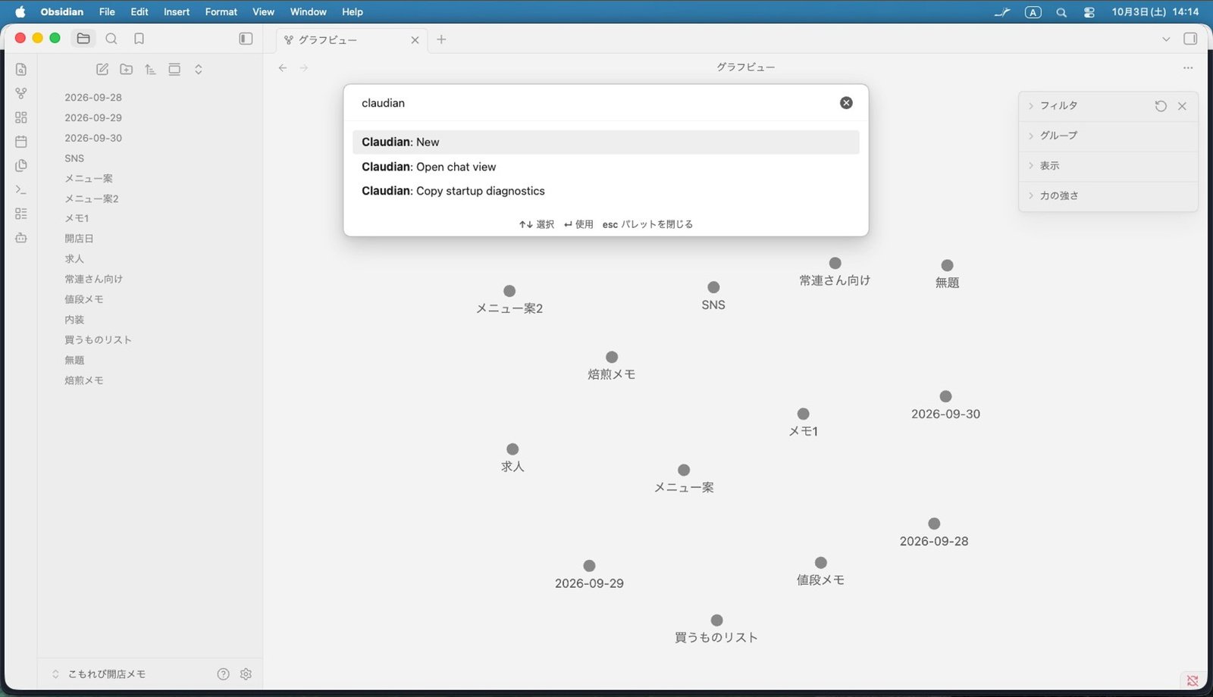Click the templates ribbon icon

(21, 165)
